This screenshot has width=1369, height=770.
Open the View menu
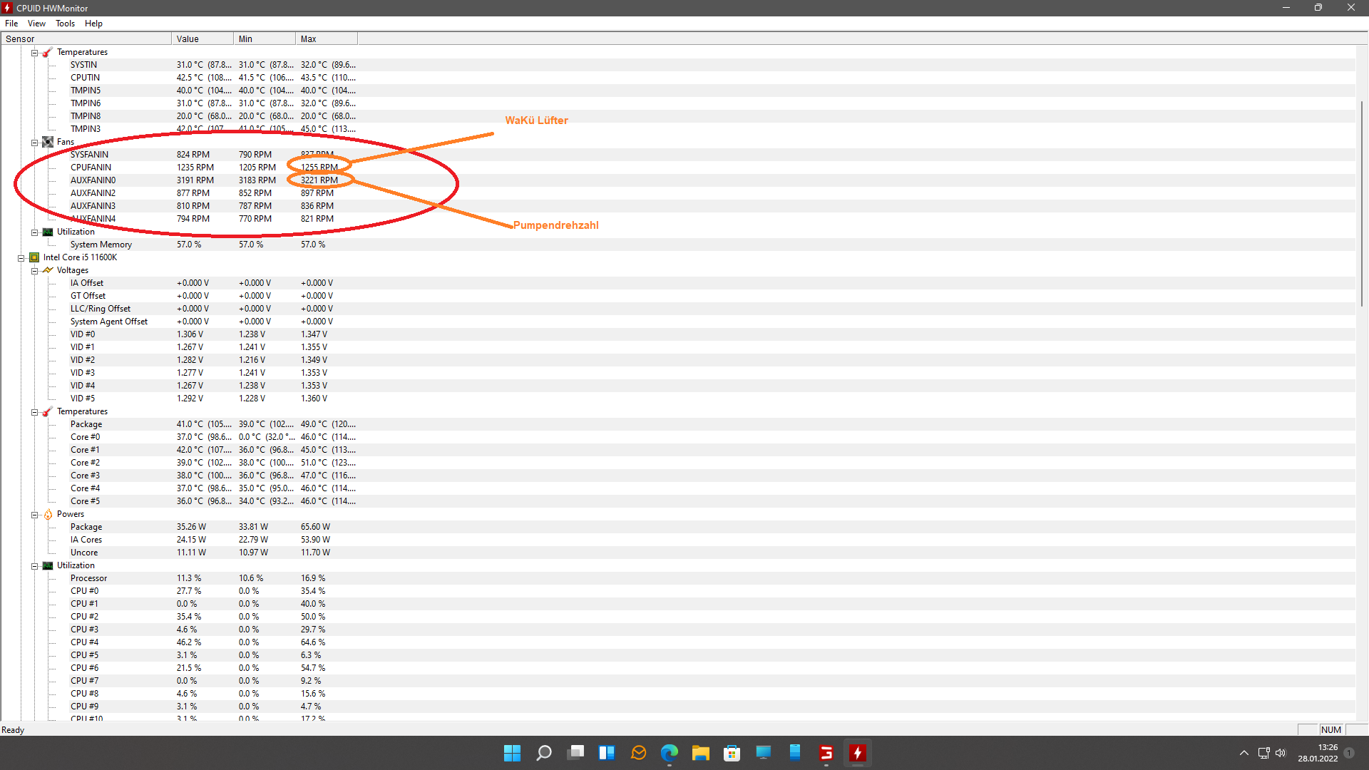pos(36,24)
